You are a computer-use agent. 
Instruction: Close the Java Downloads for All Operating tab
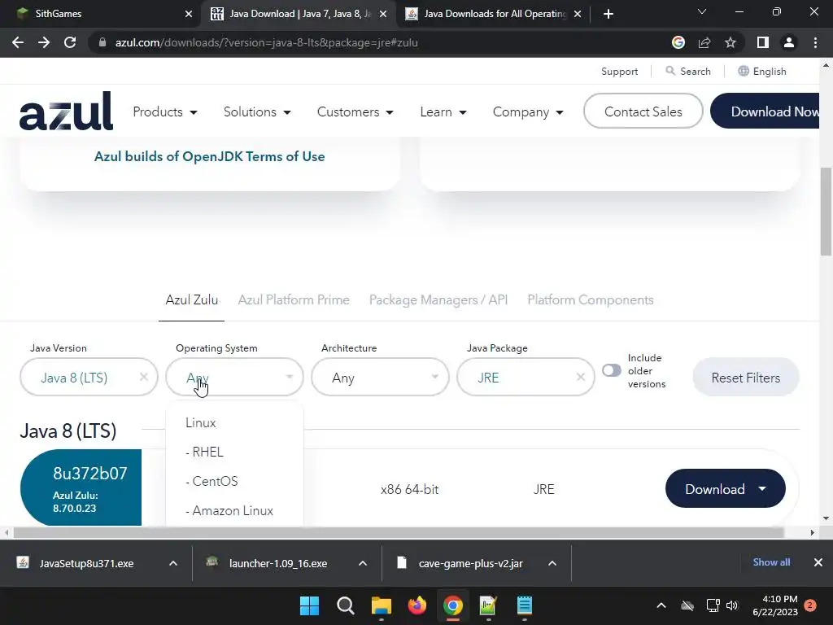pyautogui.click(x=578, y=14)
